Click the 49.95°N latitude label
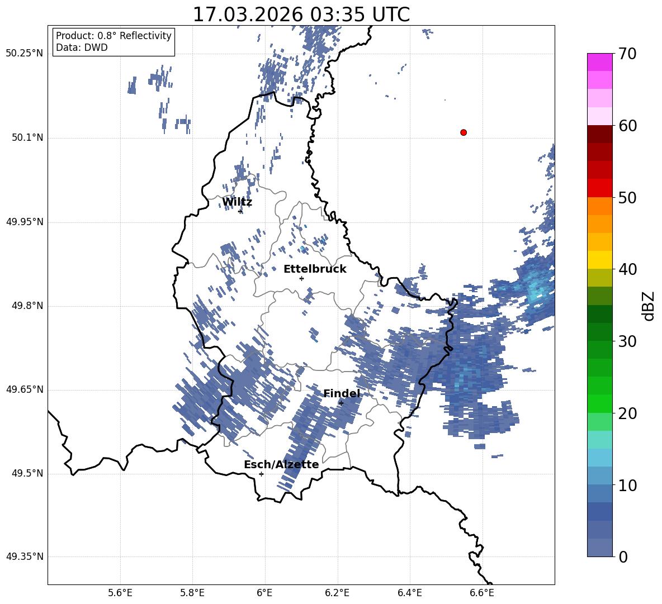 coord(25,222)
